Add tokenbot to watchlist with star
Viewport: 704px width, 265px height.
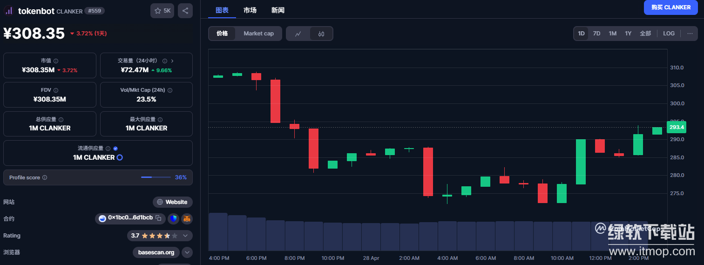(162, 11)
